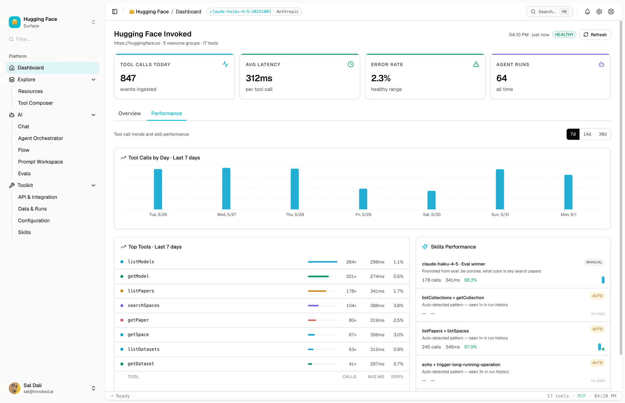Open Resources in the sidebar

tap(30, 91)
